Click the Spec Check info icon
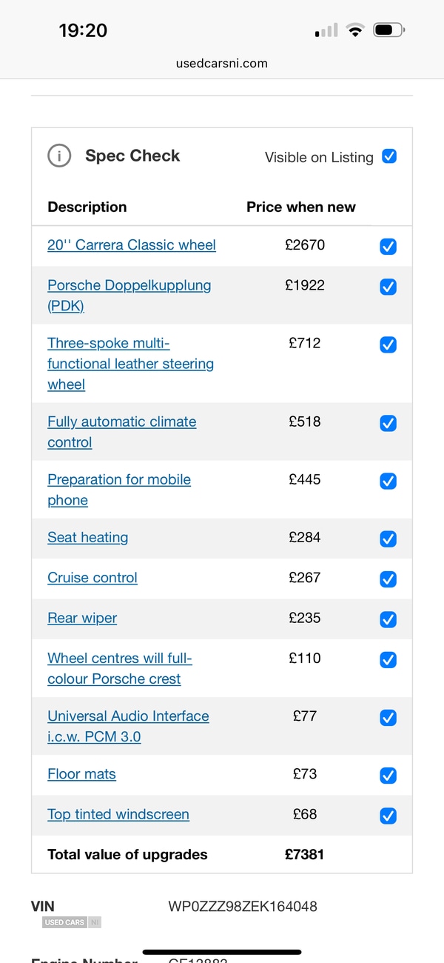This screenshot has width=444, height=963. (59, 156)
